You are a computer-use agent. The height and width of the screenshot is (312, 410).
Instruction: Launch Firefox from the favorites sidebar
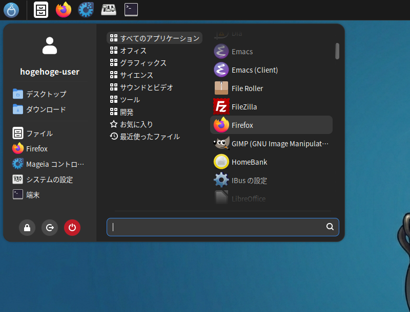pyautogui.click(x=30, y=149)
